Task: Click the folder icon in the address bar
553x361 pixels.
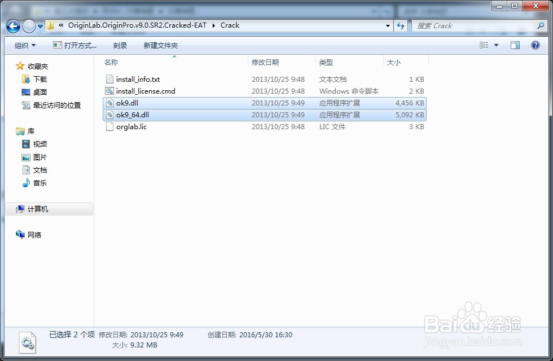Action: pyautogui.click(x=50, y=25)
